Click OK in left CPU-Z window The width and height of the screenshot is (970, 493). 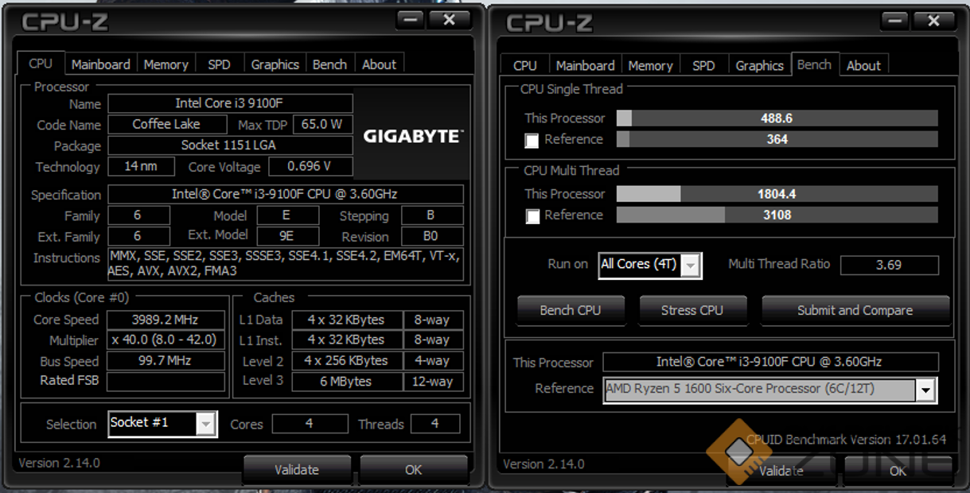pyautogui.click(x=414, y=470)
